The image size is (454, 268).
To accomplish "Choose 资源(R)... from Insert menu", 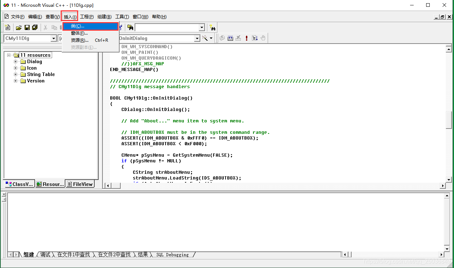I will coord(90,40).
